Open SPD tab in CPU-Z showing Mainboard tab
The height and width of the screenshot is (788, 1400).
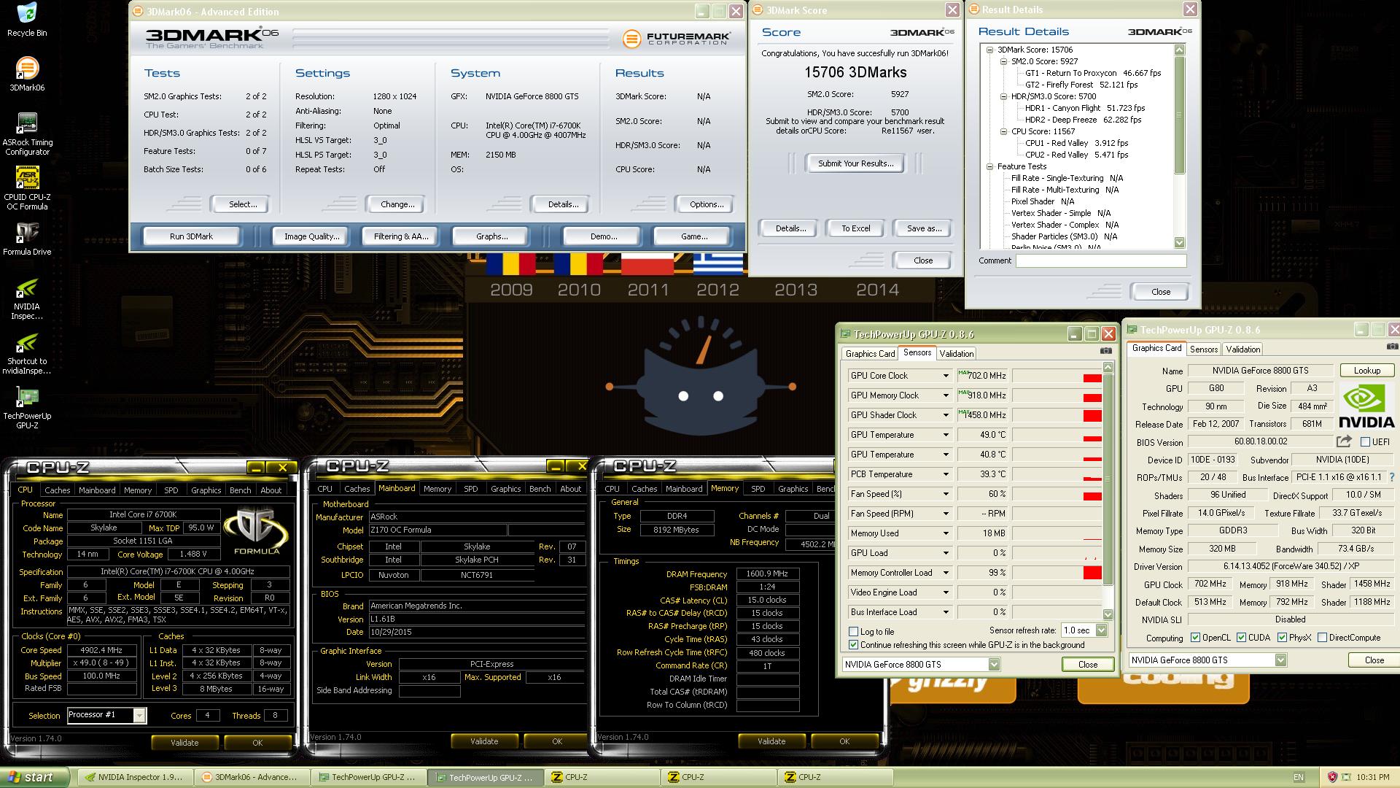(471, 489)
